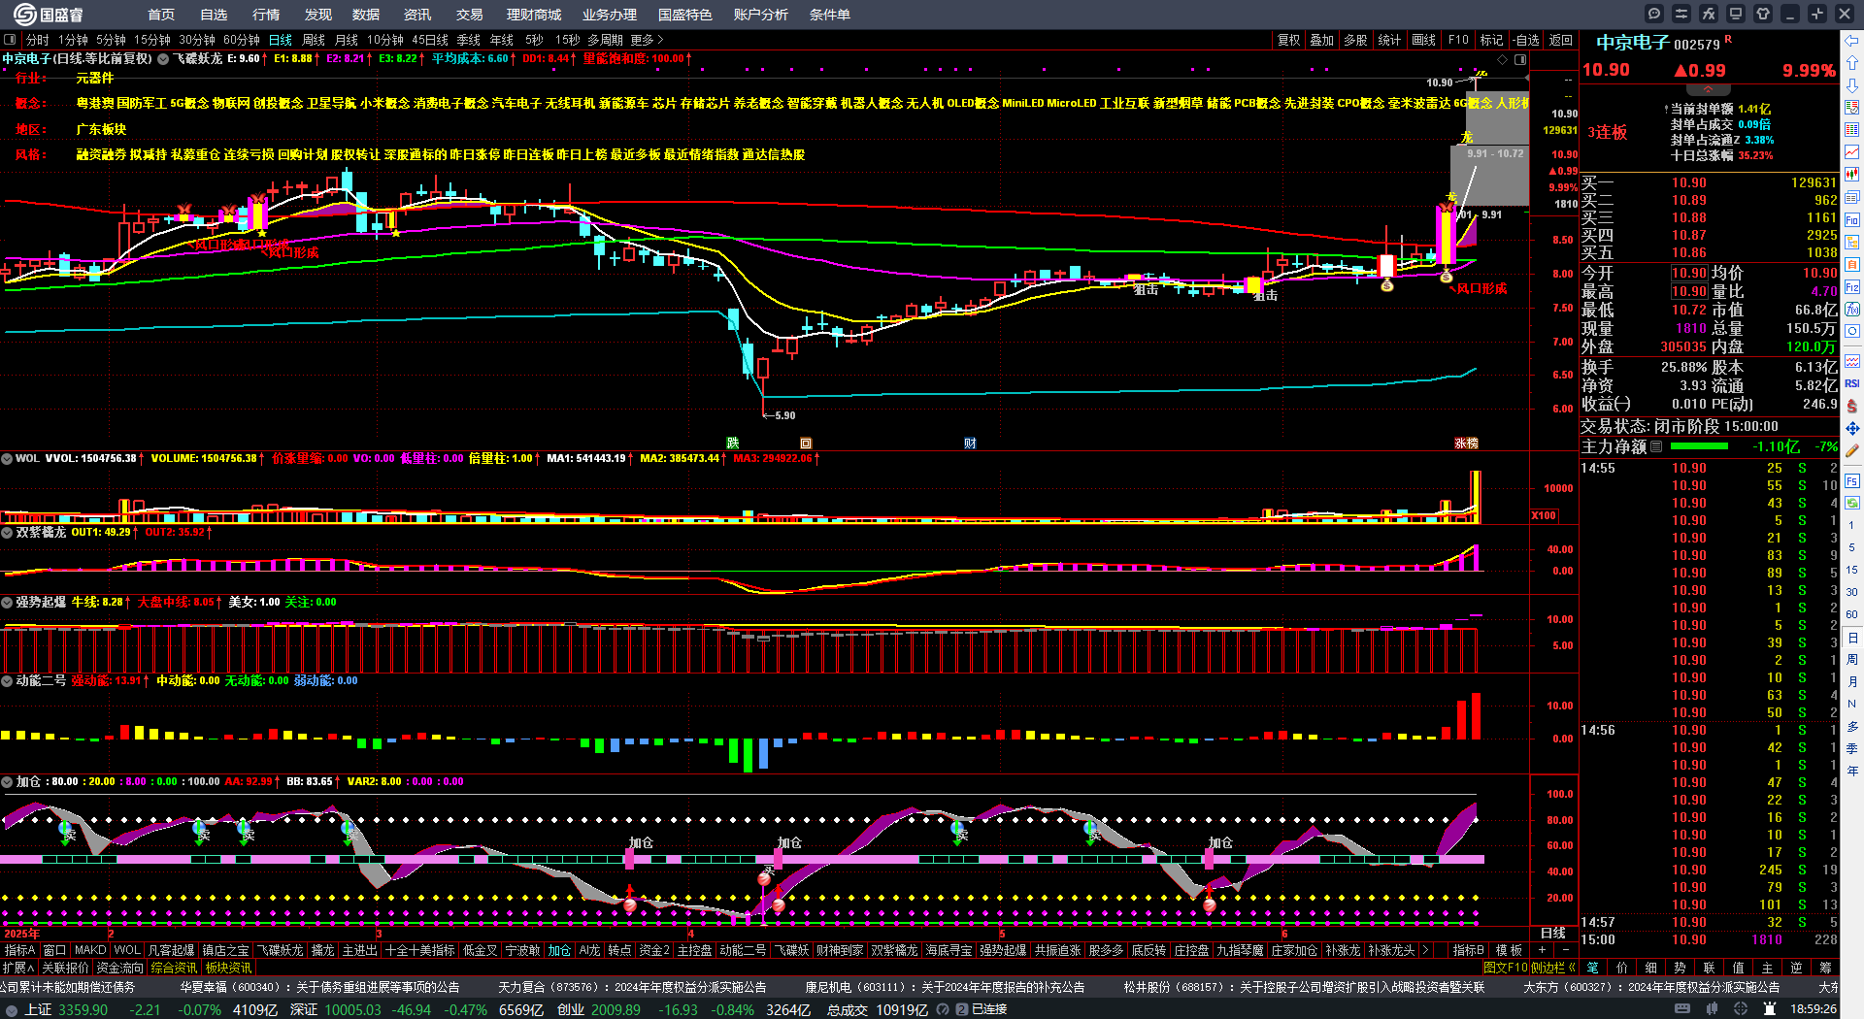Screen dimensions: 1864x1019
Task: Click the back arrow in the right sidebar
Action: coord(1852,41)
